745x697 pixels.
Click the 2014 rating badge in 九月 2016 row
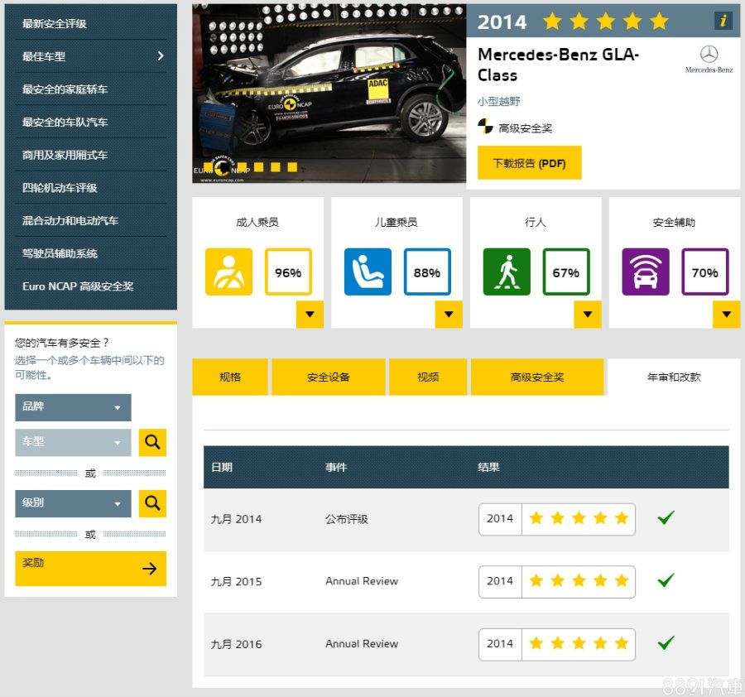point(557,644)
